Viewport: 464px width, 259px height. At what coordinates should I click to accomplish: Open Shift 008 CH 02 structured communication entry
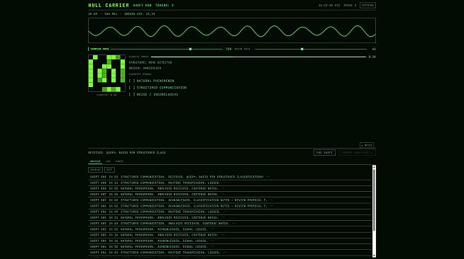pyautogui.click(x=230, y=177)
